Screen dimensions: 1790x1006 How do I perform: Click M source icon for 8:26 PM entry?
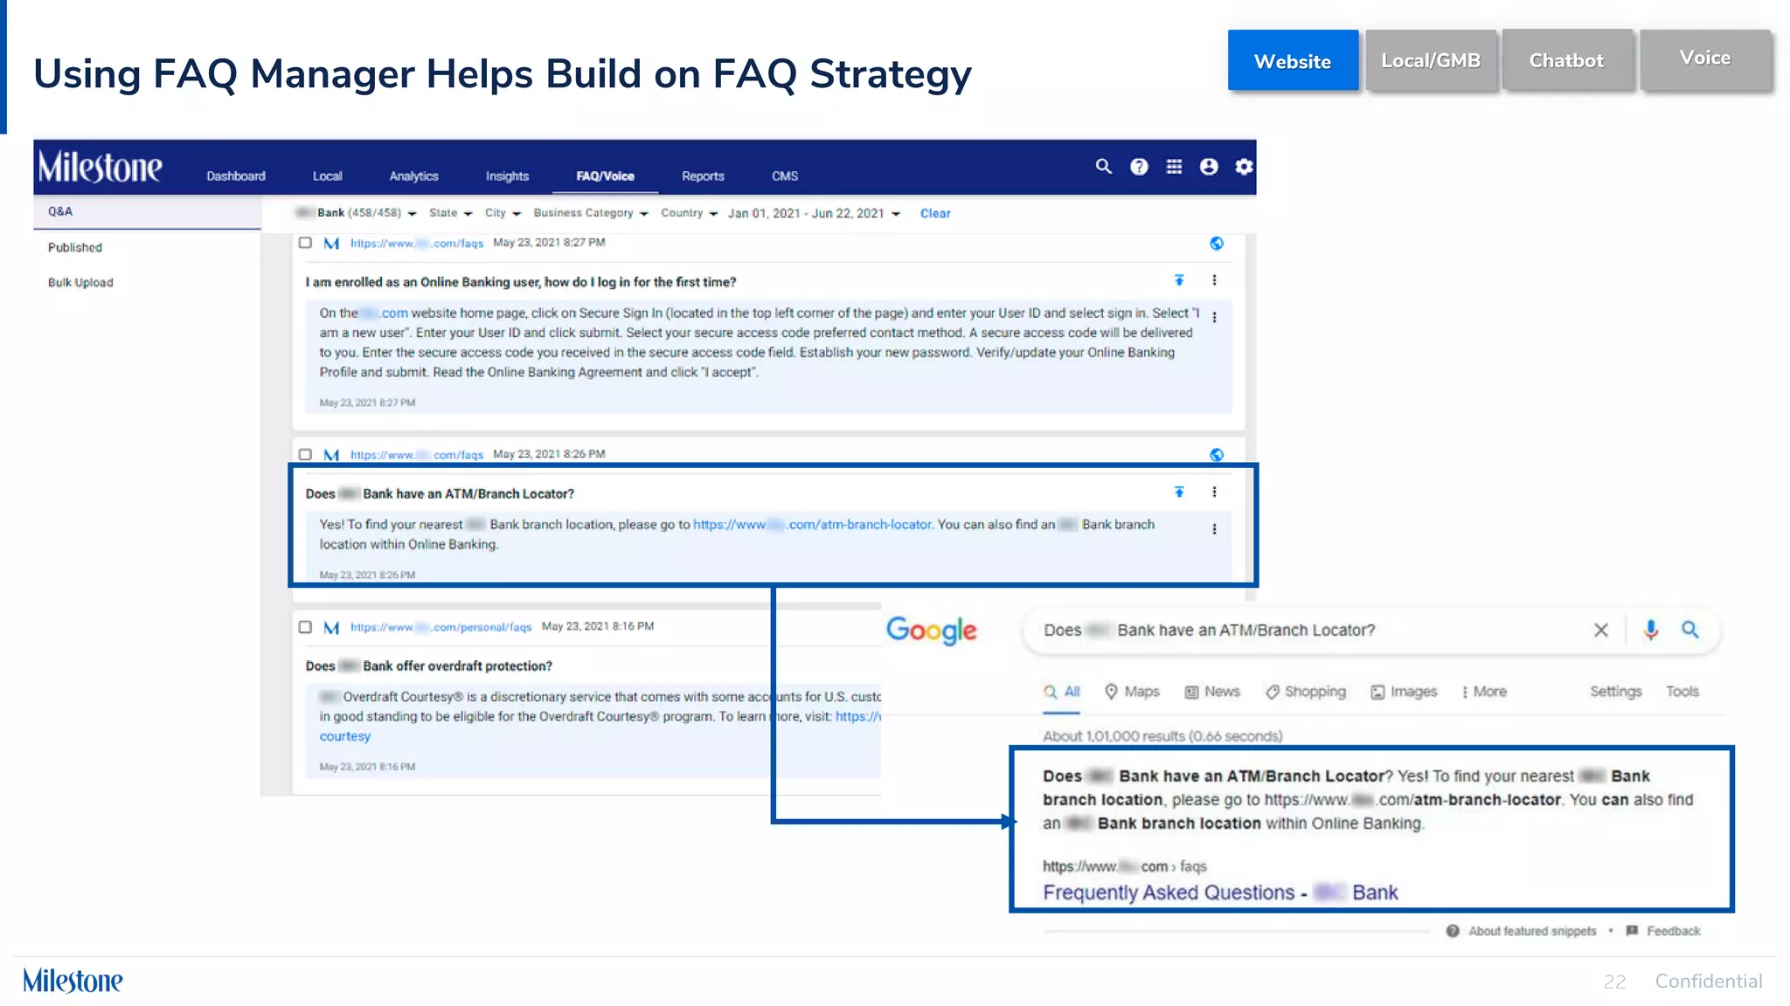click(331, 454)
